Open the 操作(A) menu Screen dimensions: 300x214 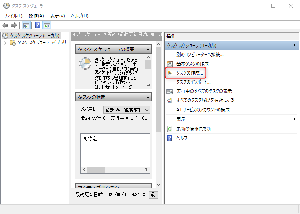tap(36, 16)
